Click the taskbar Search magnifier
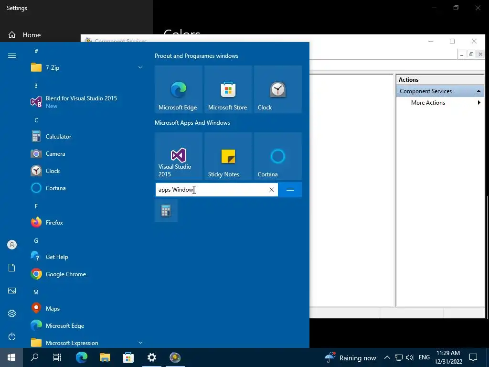489x367 pixels. pyautogui.click(x=34, y=357)
